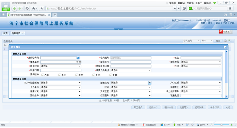Open the 性别 dropdown
Image resolution: width=237 pixels, height=128 pixels.
[201, 66]
